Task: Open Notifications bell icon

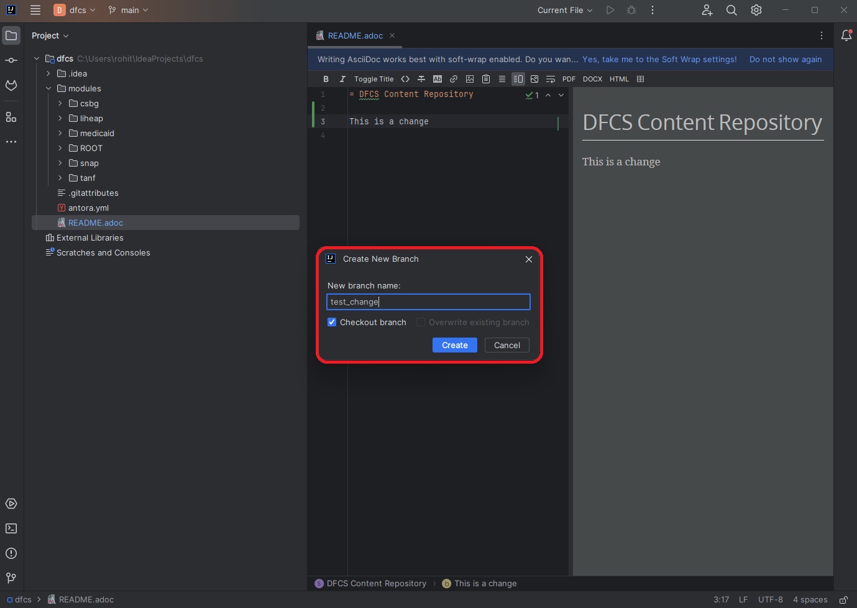Action: coord(846,35)
